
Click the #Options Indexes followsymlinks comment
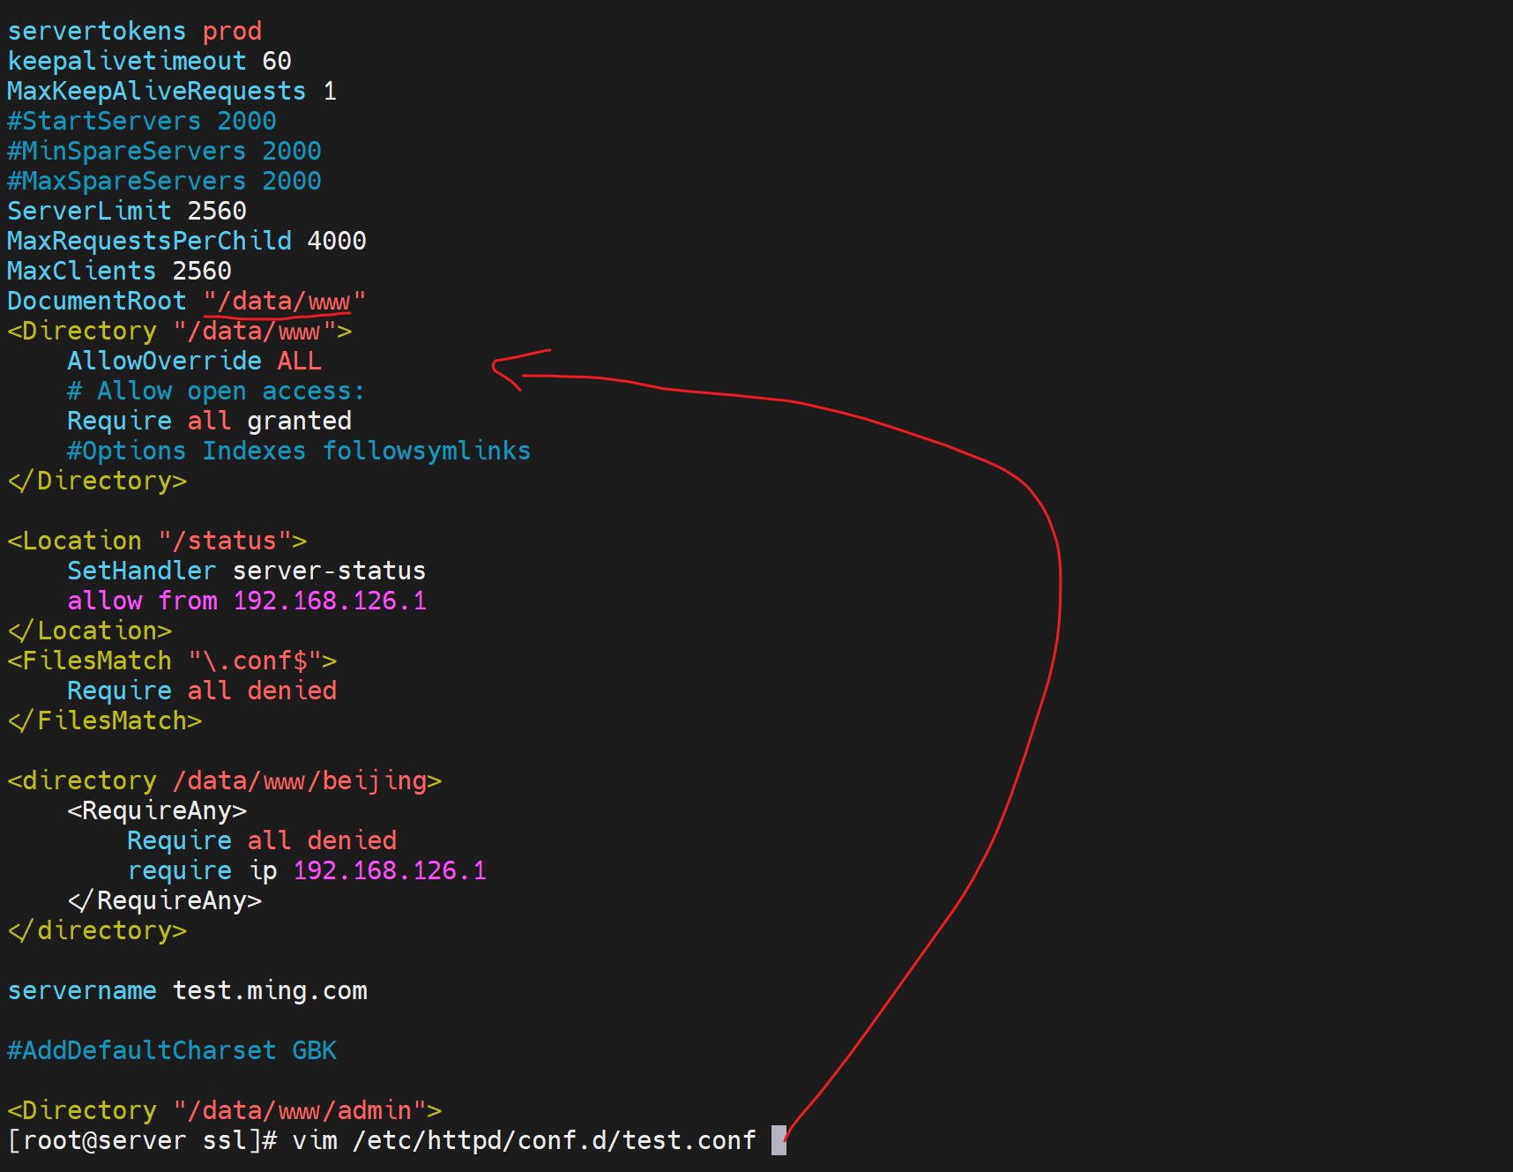coord(298,451)
